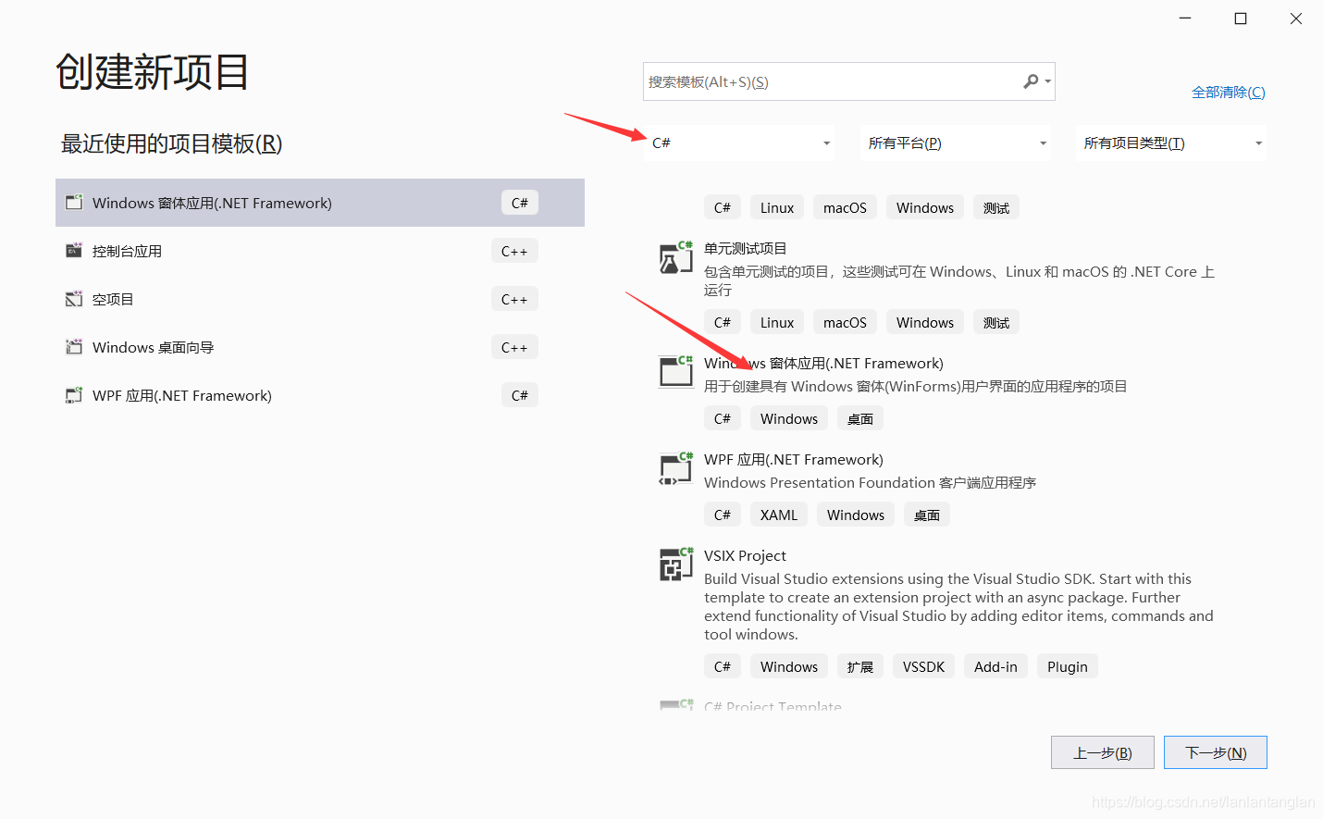
Task: Click the C++ tag beside 控制台应用
Action: pyautogui.click(x=514, y=251)
